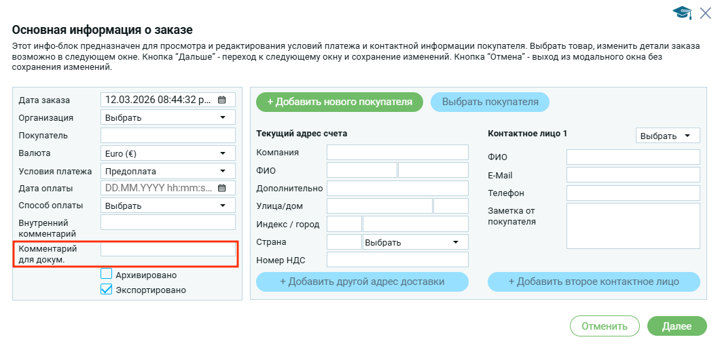Open calendar picker for Дата заказа
Screen dimensions: 720x348
[221, 100]
